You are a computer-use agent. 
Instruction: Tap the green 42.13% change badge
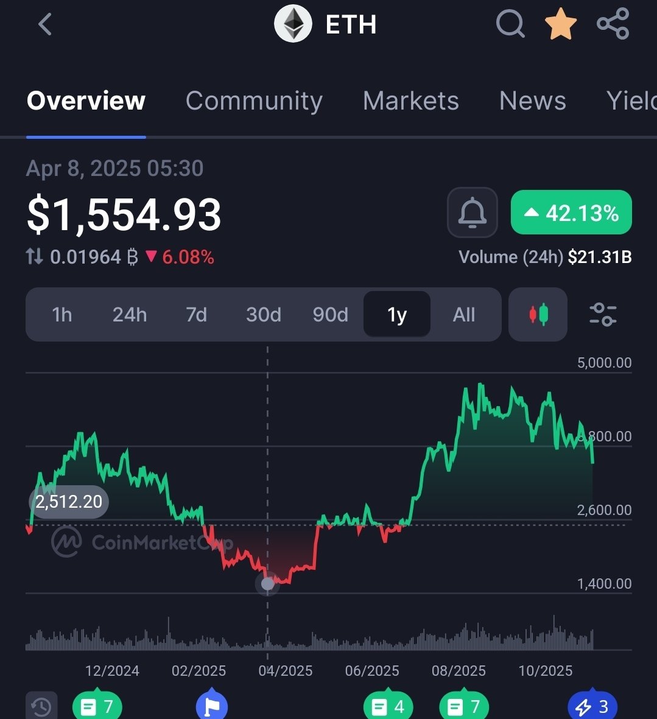[x=571, y=212]
